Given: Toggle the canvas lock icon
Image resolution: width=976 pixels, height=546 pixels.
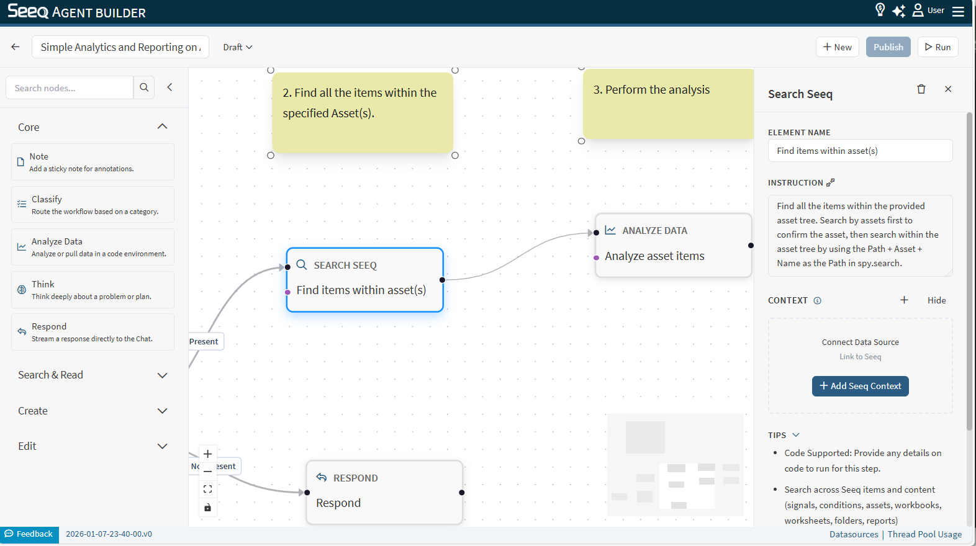Looking at the screenshot, I should coord(208,508).
